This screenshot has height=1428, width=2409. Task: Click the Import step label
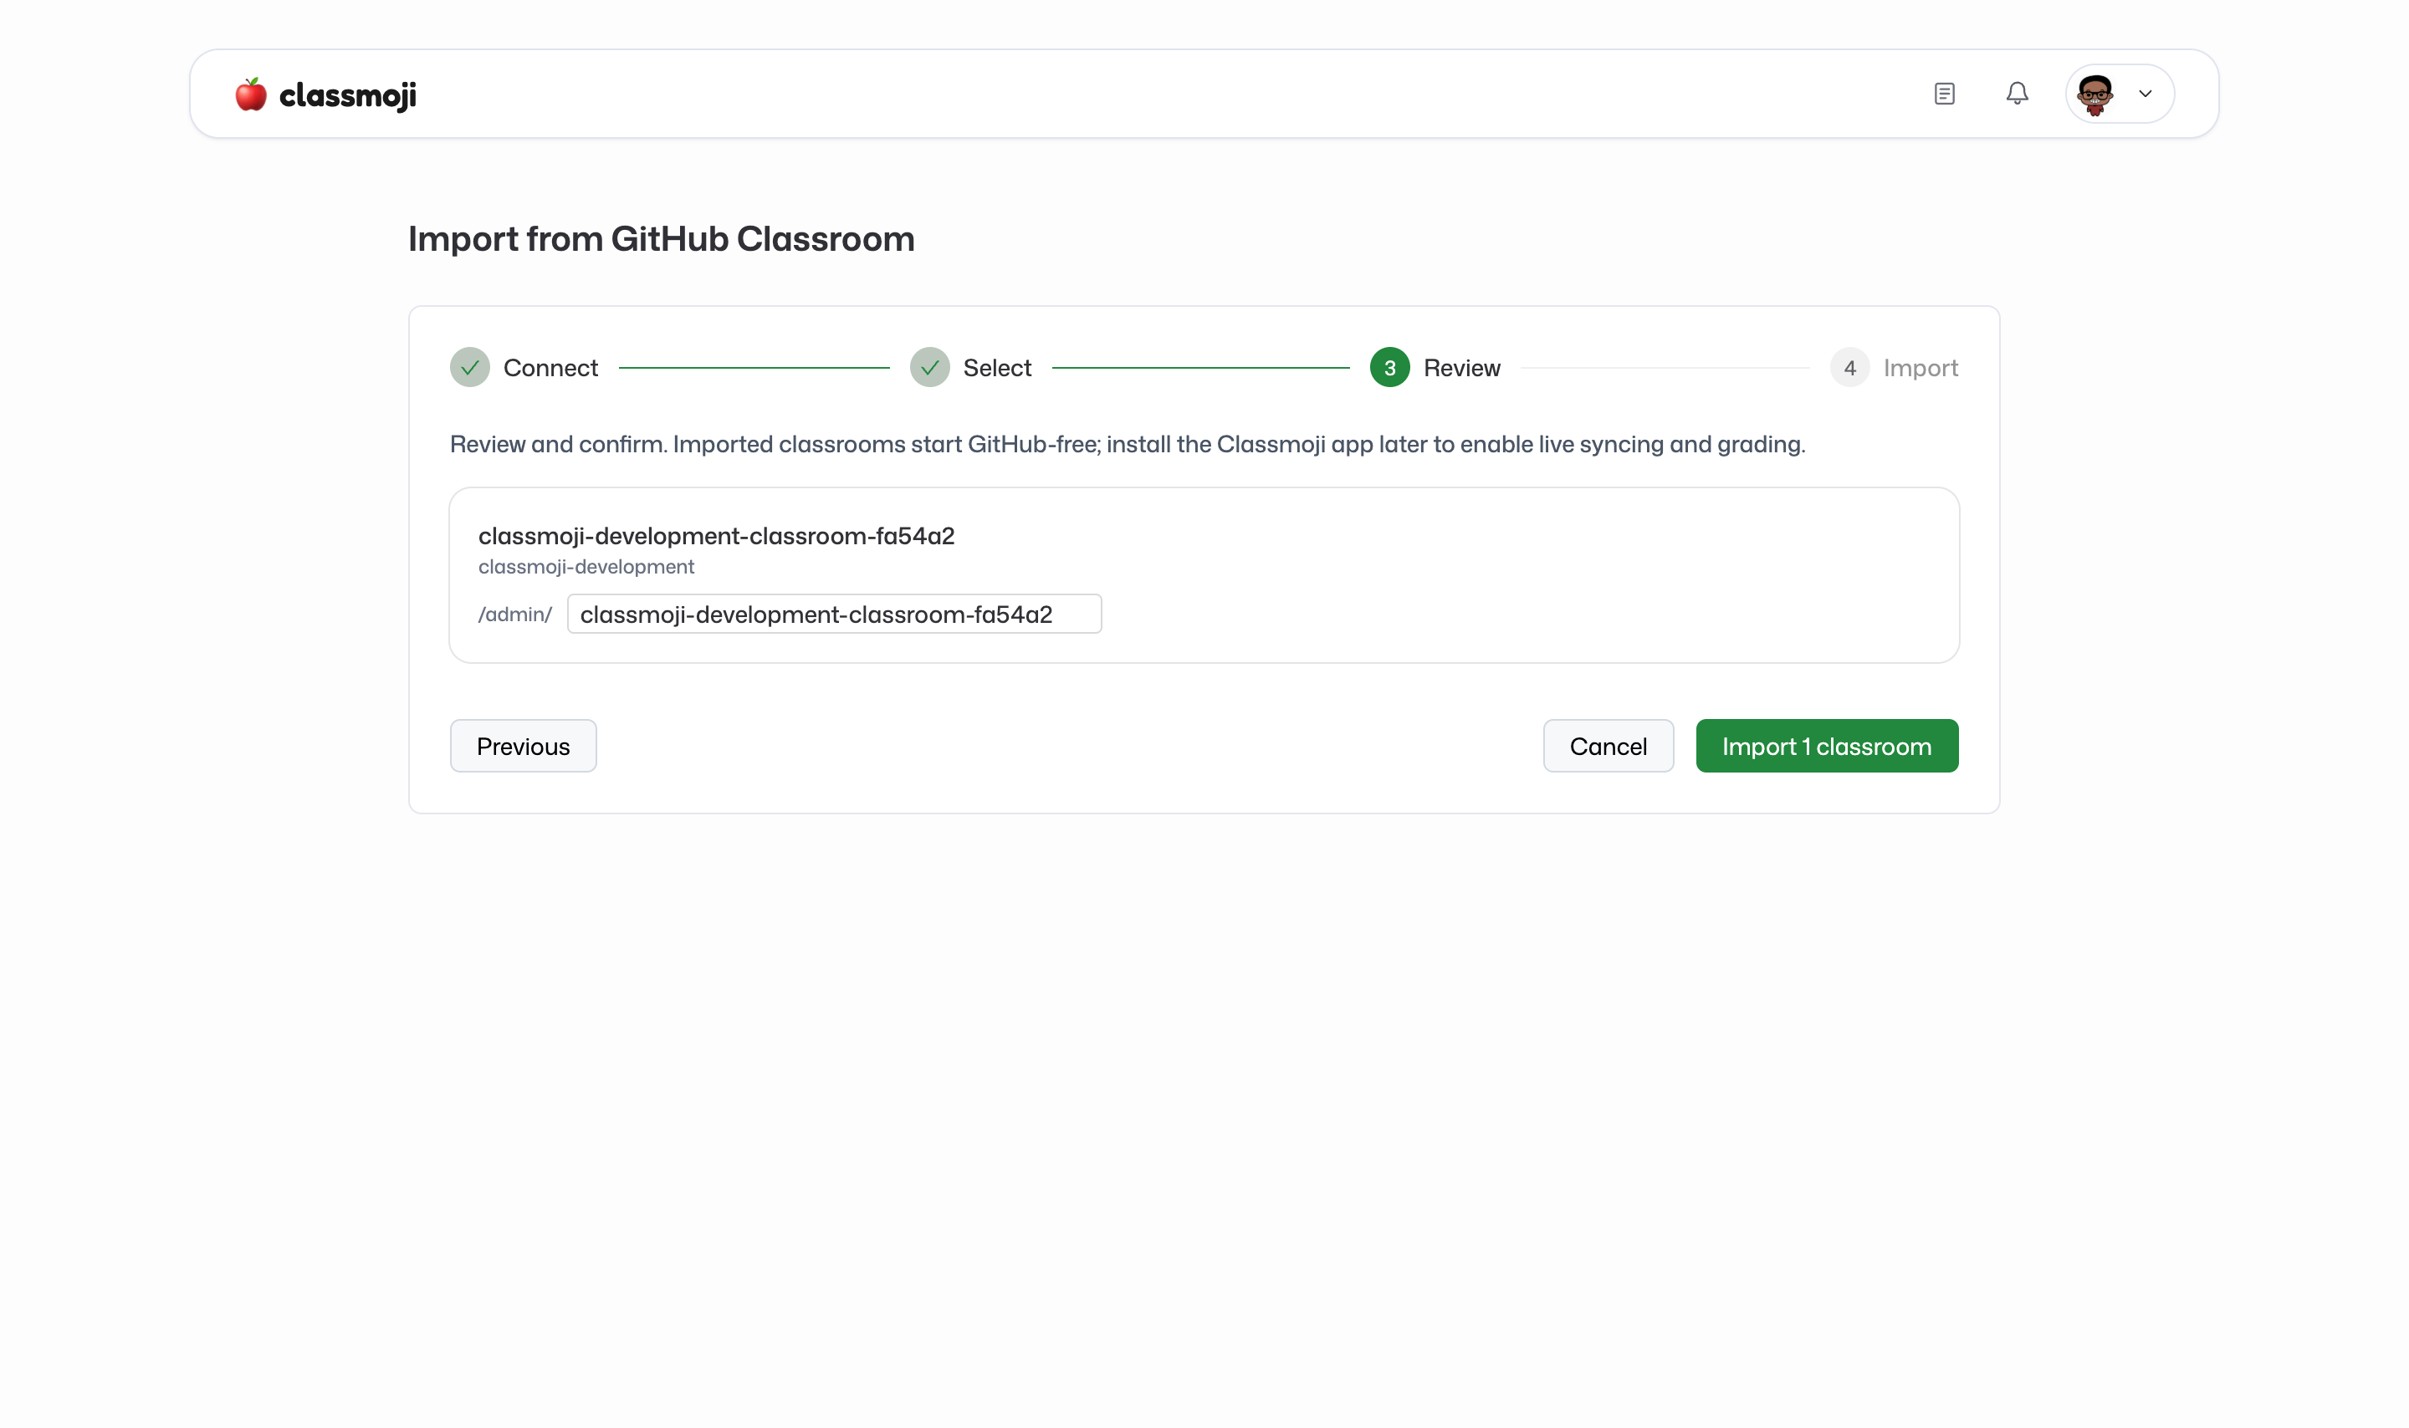click(1921, 368)
